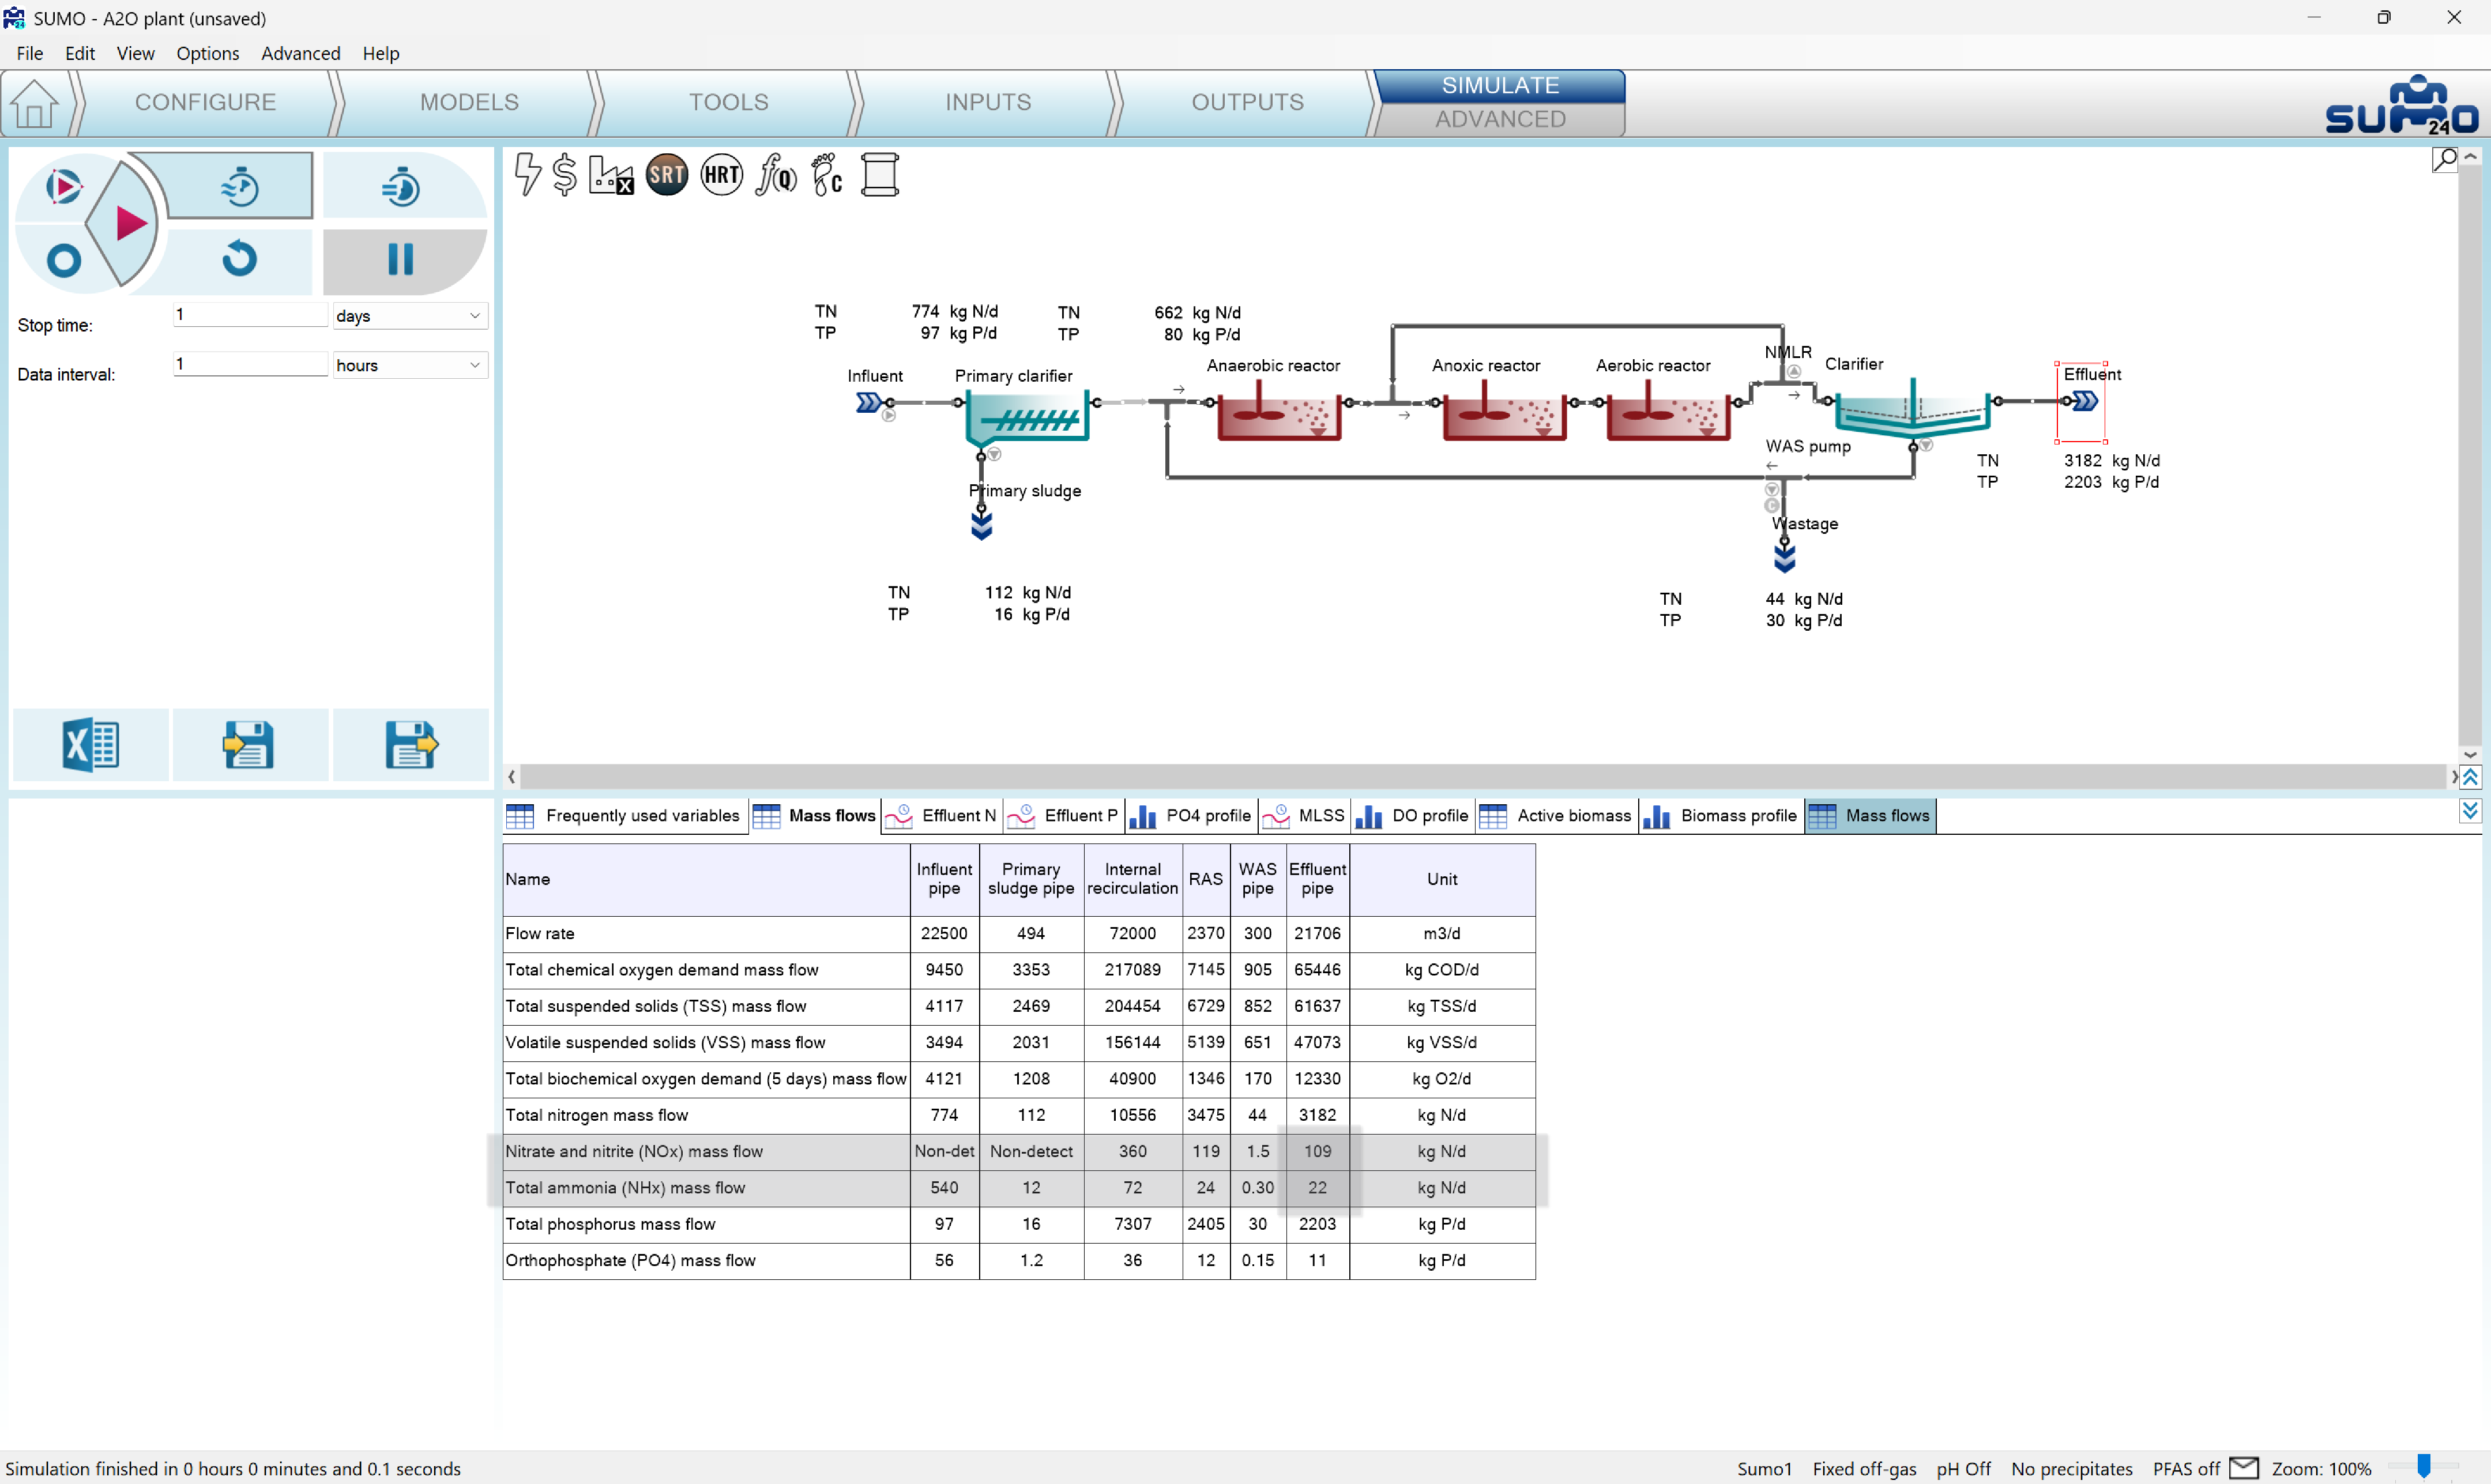Image resolution: width=2491 pixels, height=1484 pixels.
Task: Click the SRT calculator icon
Action: [x=667, y=176]
